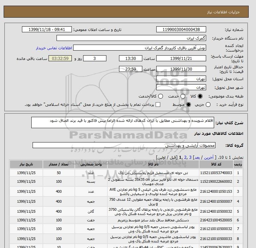Open the آخرین page link
This screenshot has width=256, height=248.
pos(209,157)
